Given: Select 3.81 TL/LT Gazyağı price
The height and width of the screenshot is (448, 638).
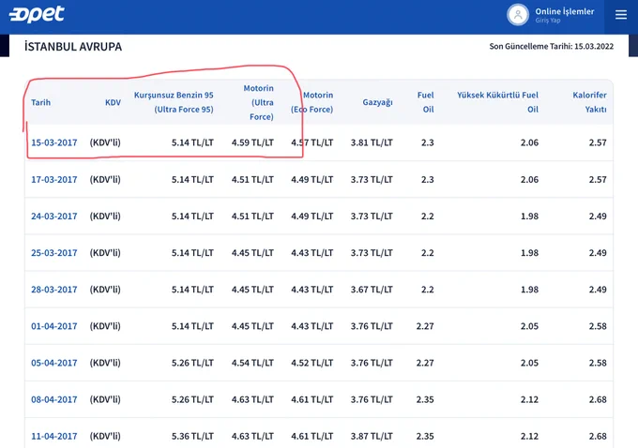Looking at the screenshot, I should pyautogui.click(x=372, y=142).
